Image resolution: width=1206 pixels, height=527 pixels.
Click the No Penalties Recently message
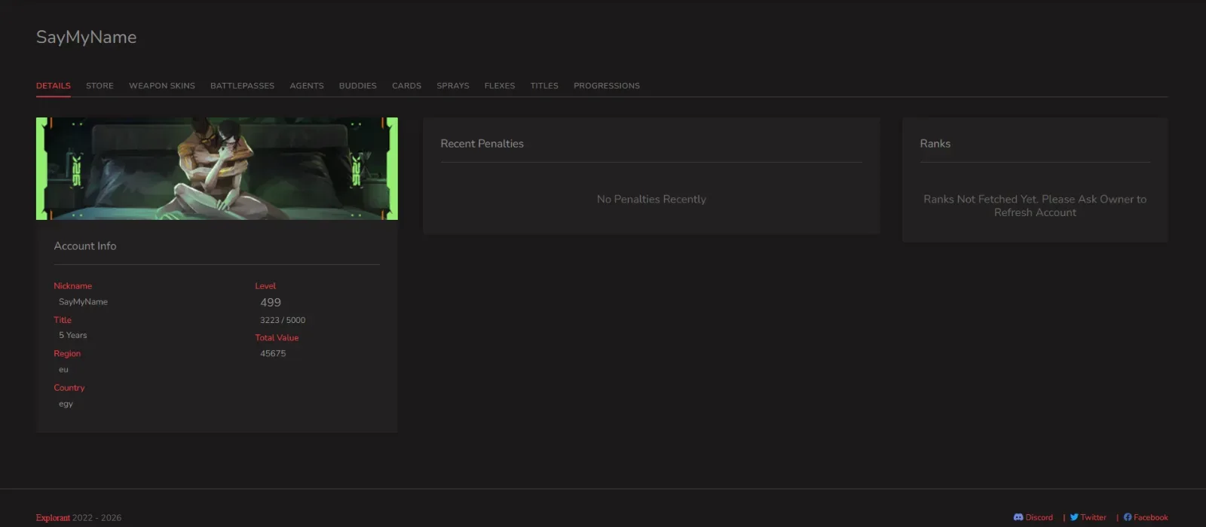[651, 199]
